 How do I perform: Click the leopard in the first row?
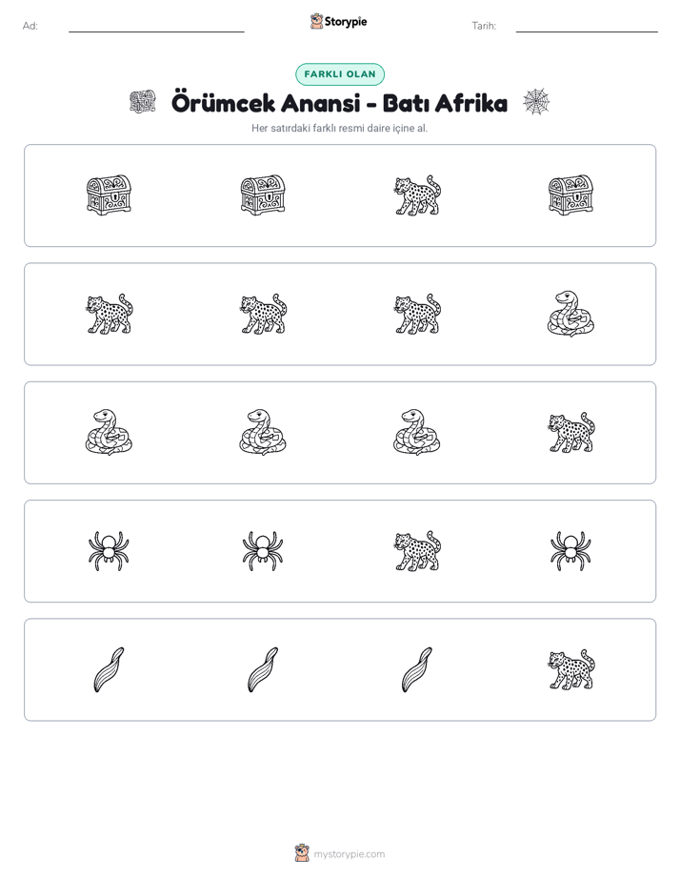[417, 195]
